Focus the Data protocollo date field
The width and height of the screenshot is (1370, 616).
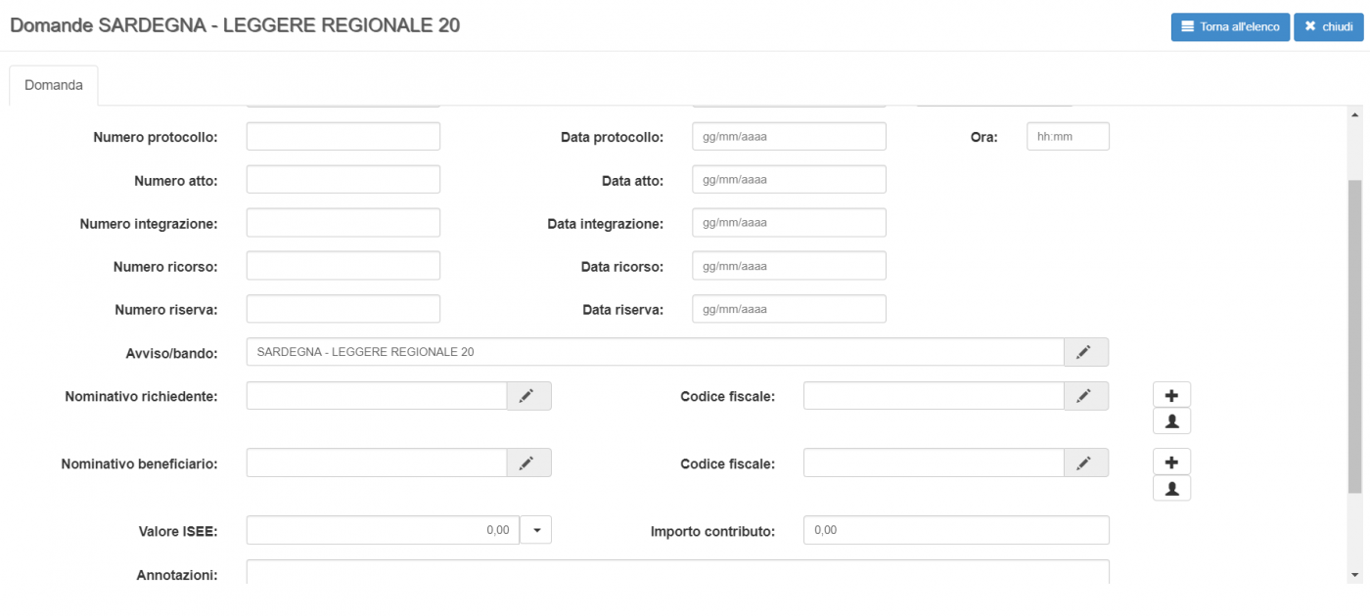click(788, 137)
